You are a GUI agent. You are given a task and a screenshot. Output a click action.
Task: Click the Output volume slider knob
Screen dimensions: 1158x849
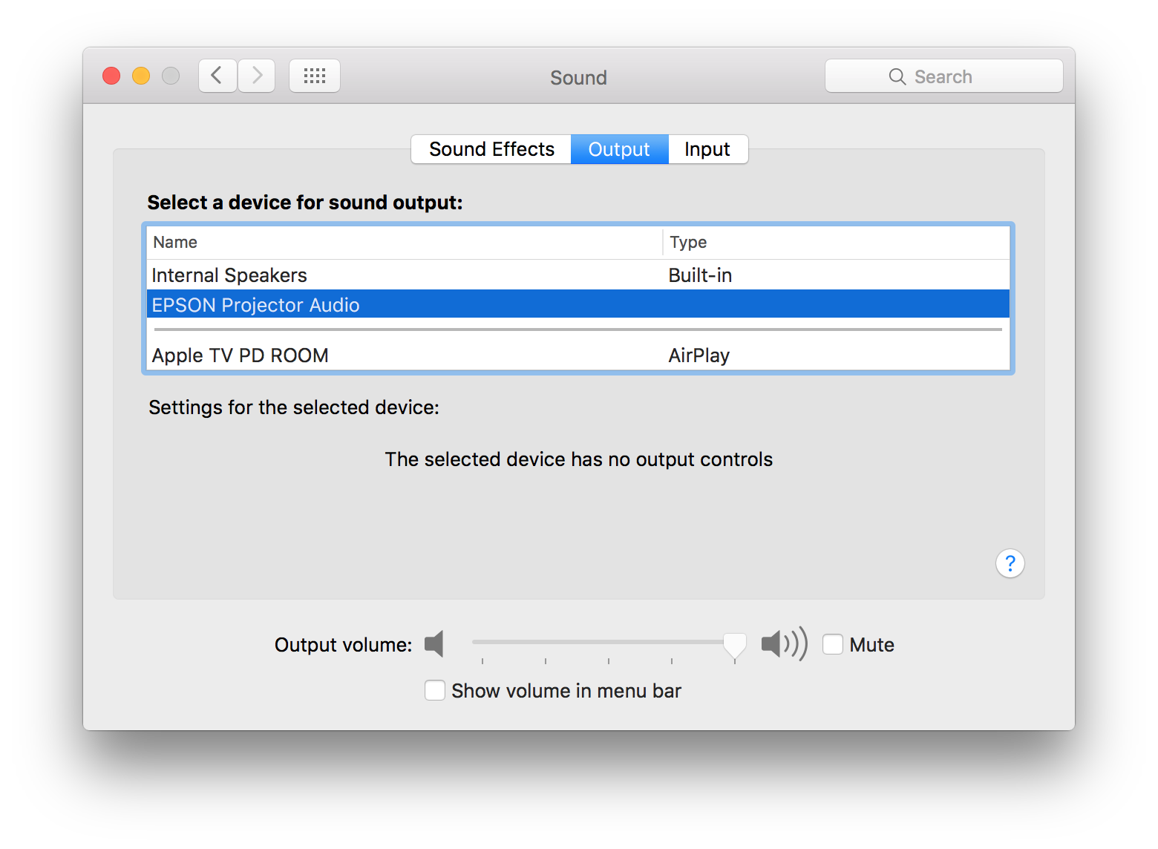pos(735,644)
